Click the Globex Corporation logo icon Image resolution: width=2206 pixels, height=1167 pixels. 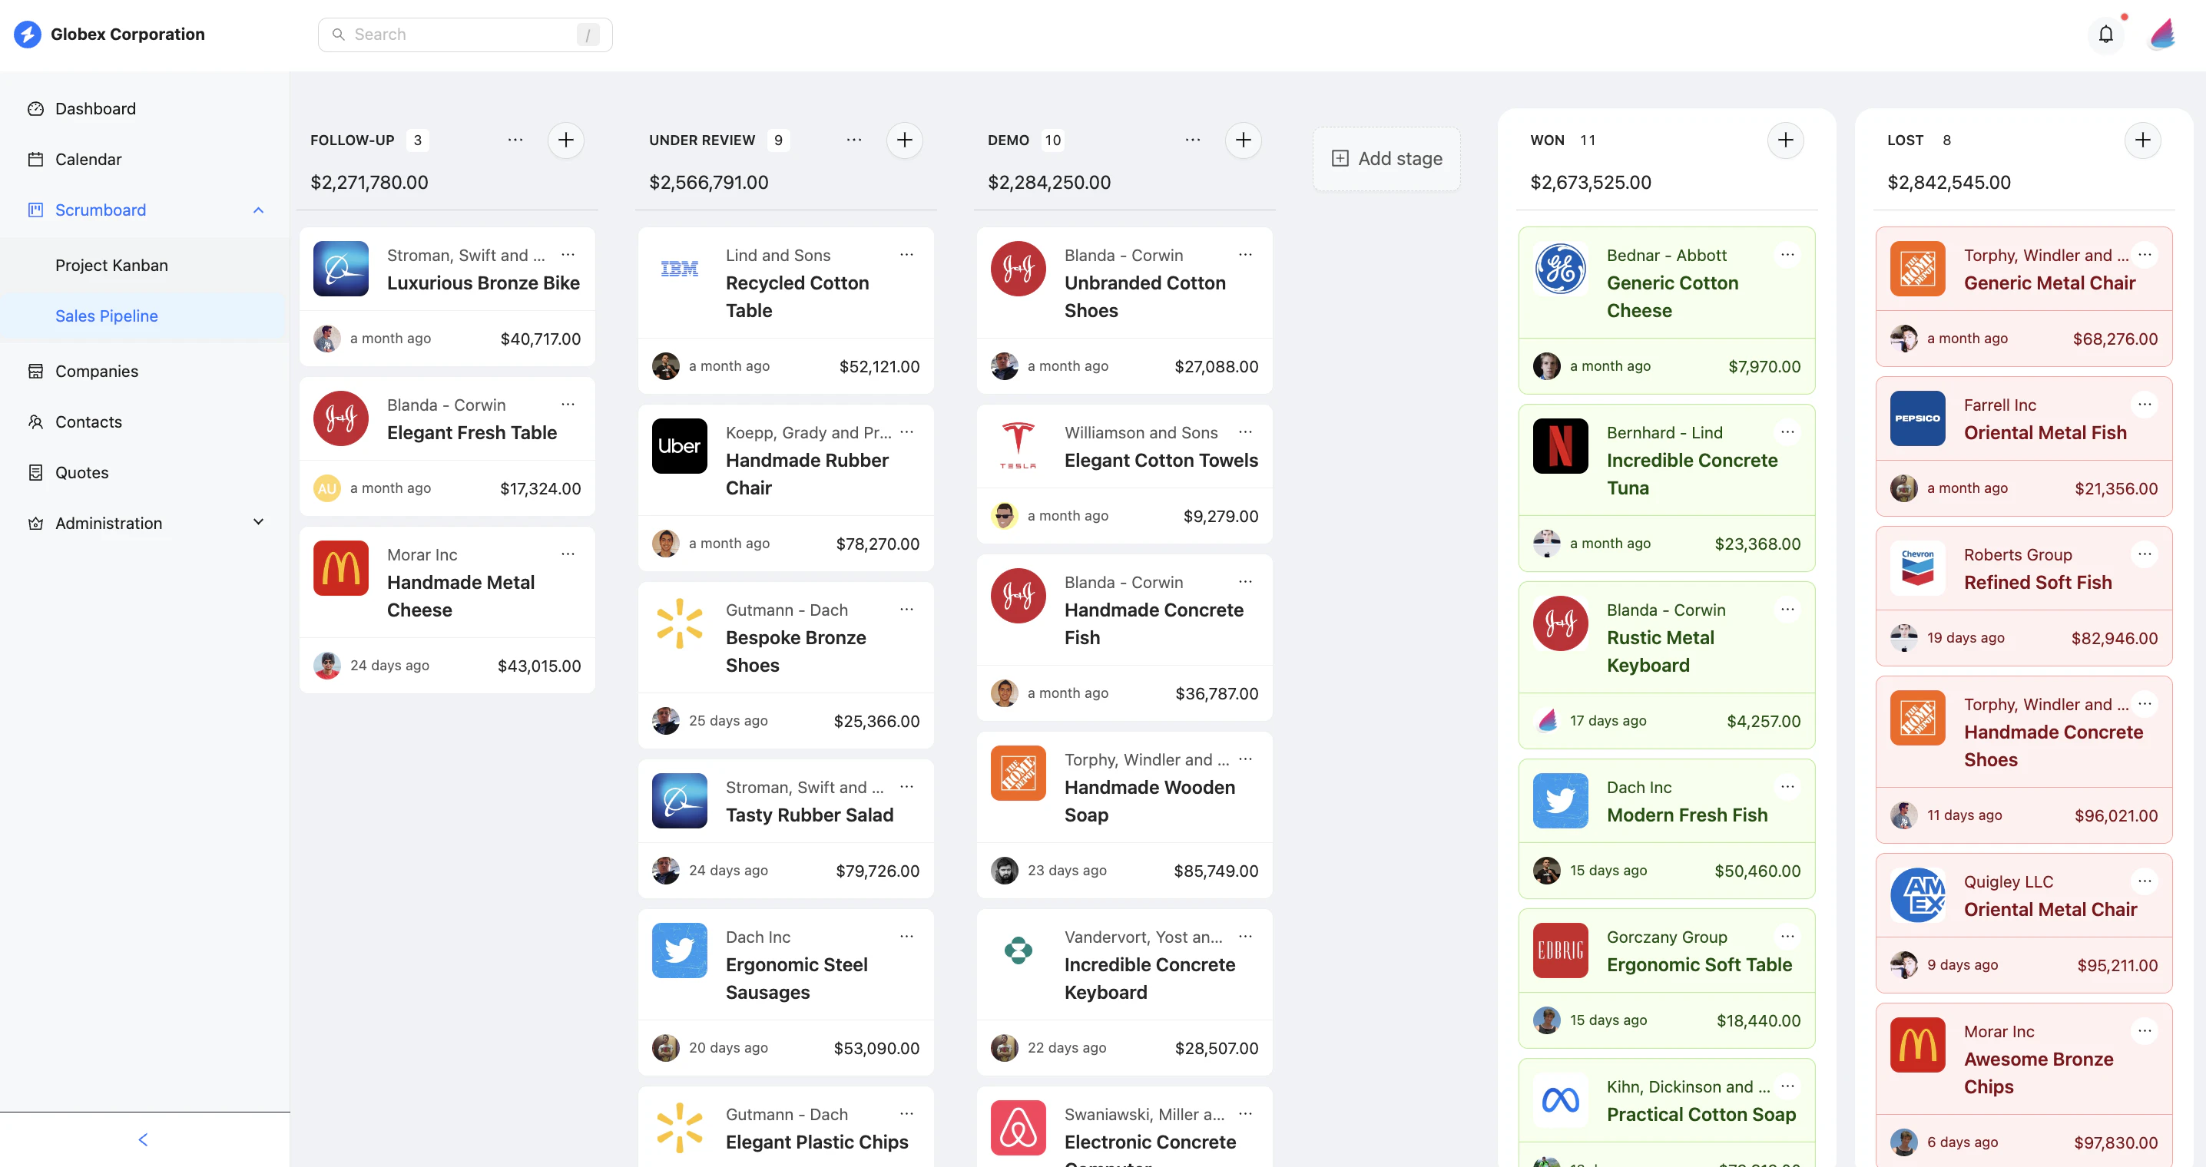pyautogui.click(x=28, y=35)
